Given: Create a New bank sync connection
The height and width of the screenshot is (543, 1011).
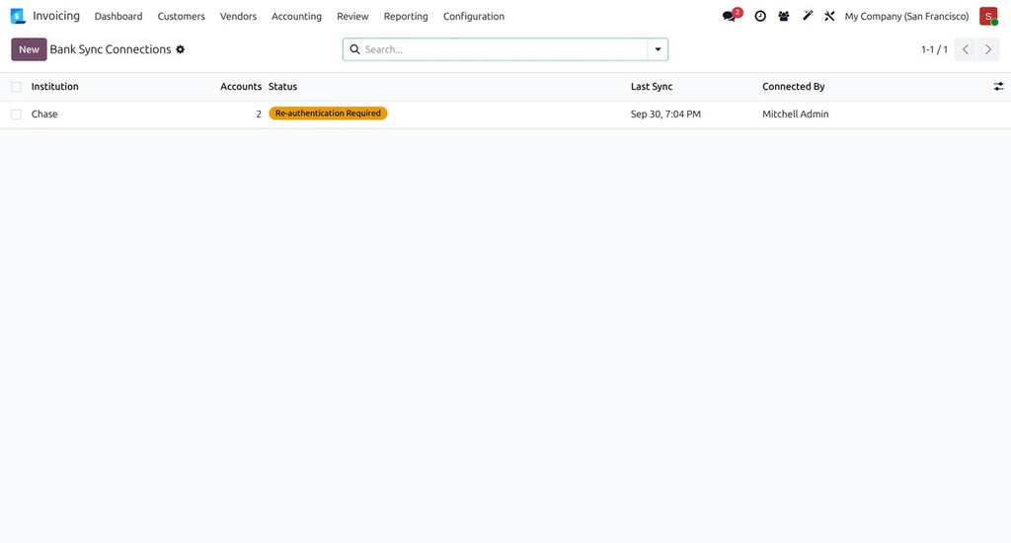Looking at the screenshot, I should point(29,49).
